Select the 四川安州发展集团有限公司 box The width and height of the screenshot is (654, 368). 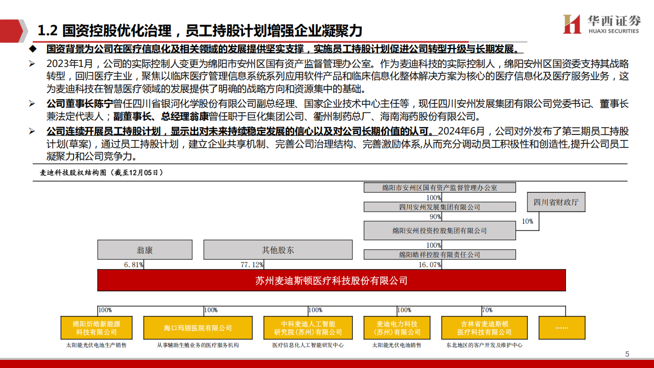point(439,206)
